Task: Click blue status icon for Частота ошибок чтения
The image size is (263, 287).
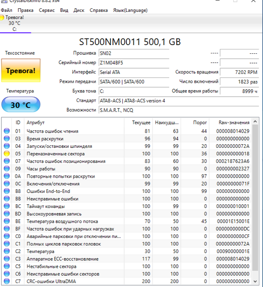Action: coord(6,131)
